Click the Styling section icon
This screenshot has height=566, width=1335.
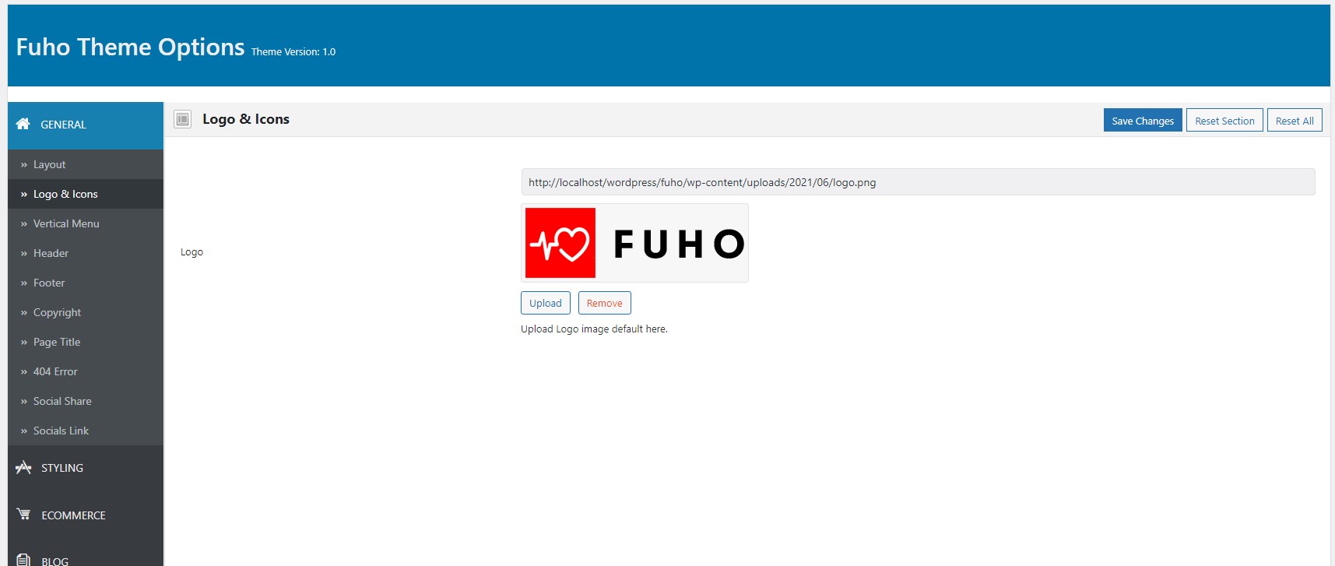(23, 467)
